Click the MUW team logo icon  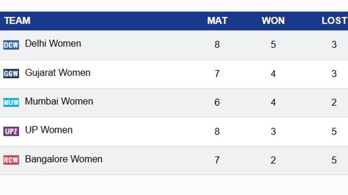tap(11, 102)
